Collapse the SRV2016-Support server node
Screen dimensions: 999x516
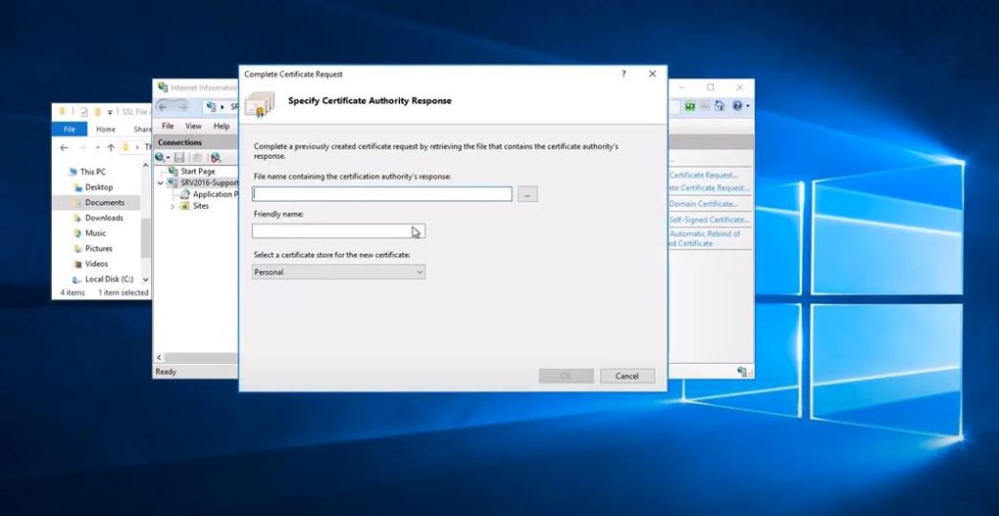[161, 182]
